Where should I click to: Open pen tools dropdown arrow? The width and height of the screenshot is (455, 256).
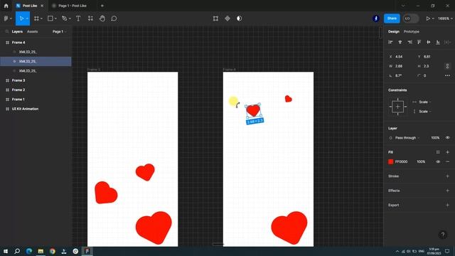click(70, 18)
